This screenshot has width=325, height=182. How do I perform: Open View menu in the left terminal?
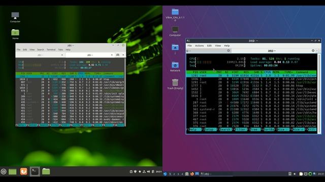32,50
